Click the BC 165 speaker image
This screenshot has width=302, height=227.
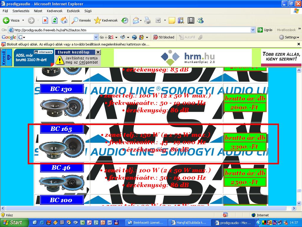click(62, 146)
